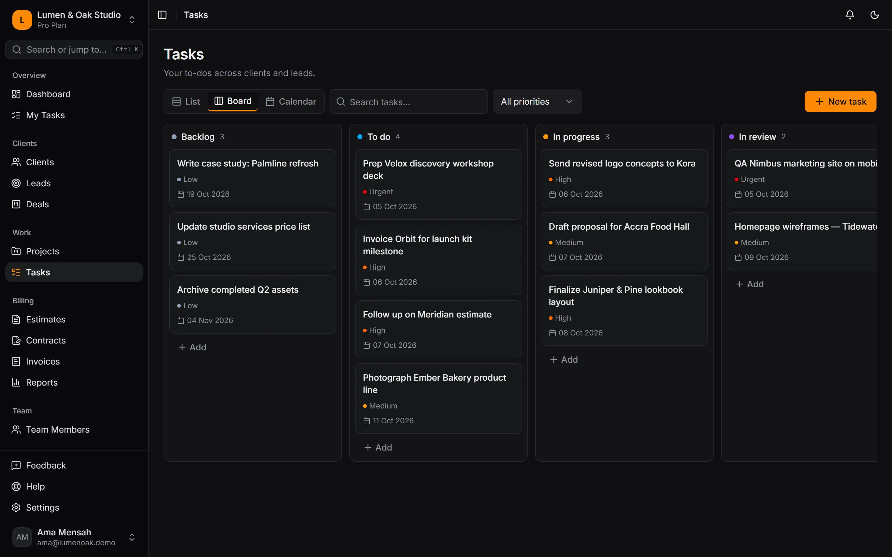892x557 pixels.
Task: Click the Search or jump to box
Action: (x=74, y=50)
